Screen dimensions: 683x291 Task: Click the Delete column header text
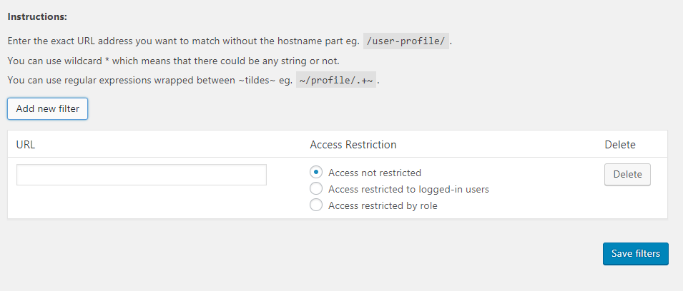619,144
